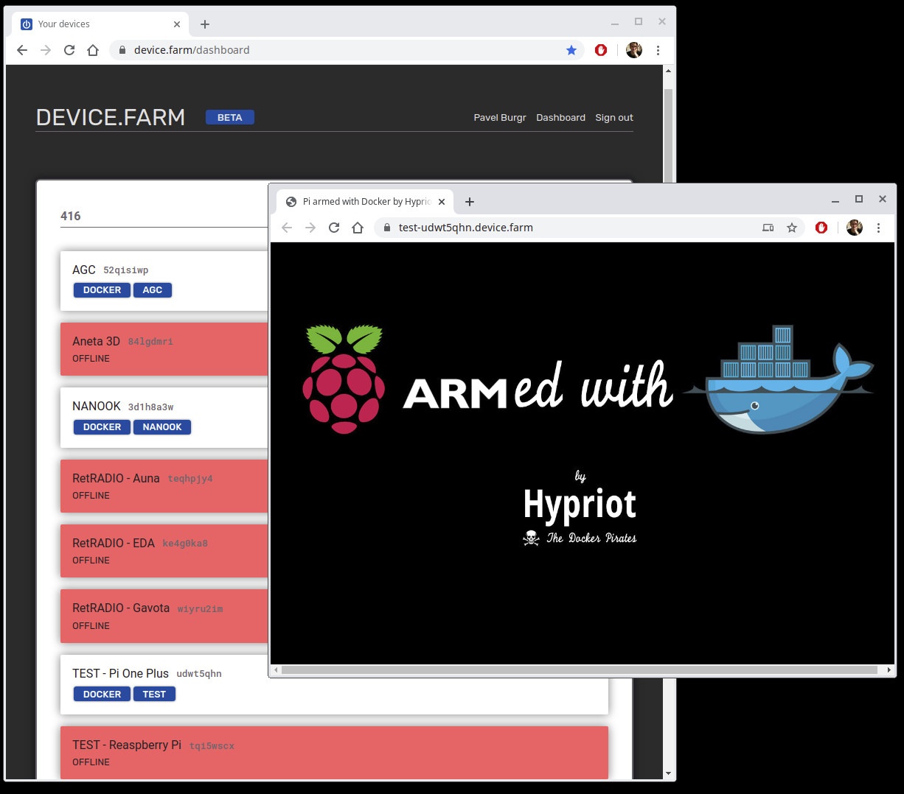The height and width of the screenshot is (794, 904).
Task: Click DOCKER tag on TEST - Pi One Plus
Action: pyautogui.click(x=102, y=694)
